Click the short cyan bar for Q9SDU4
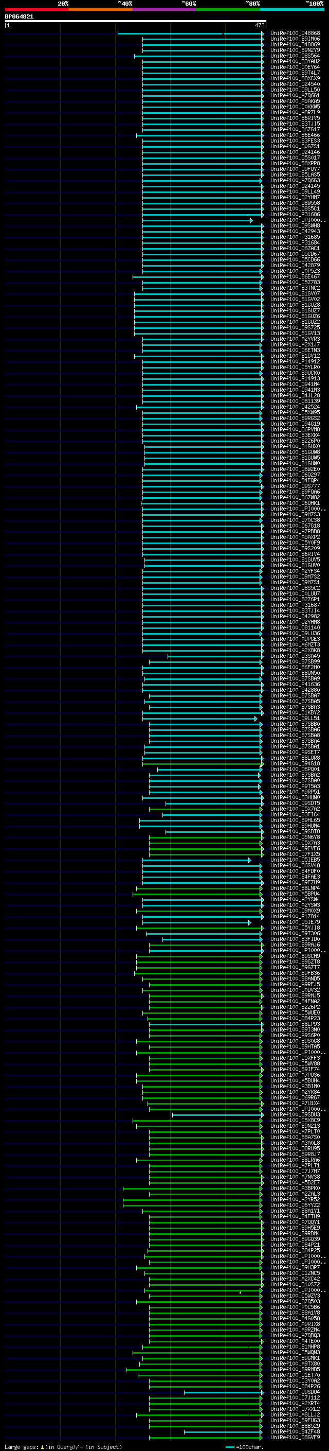329x1451 pixels. (x=223, y=1392)
